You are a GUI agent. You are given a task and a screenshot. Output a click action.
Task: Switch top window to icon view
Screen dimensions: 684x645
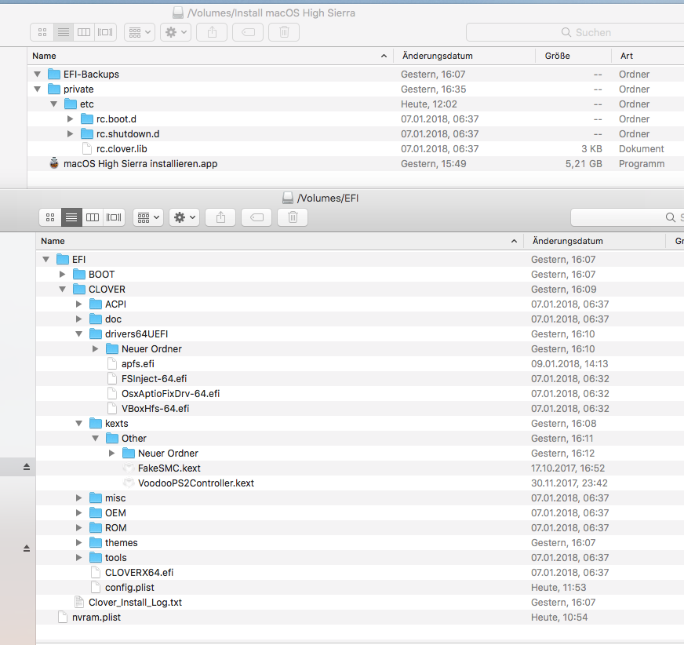pyautogui.click(x=42, y=32)
